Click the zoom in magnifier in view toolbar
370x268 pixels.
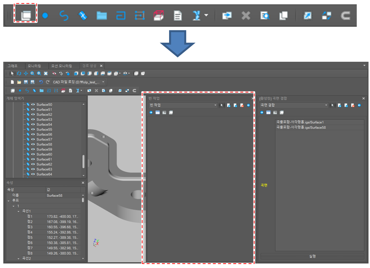point(32,73)
